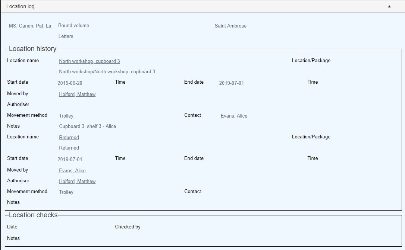Open the North workshop, cupboard 3 link
This screenshot has height=250, width=405.
coord(89,61)
